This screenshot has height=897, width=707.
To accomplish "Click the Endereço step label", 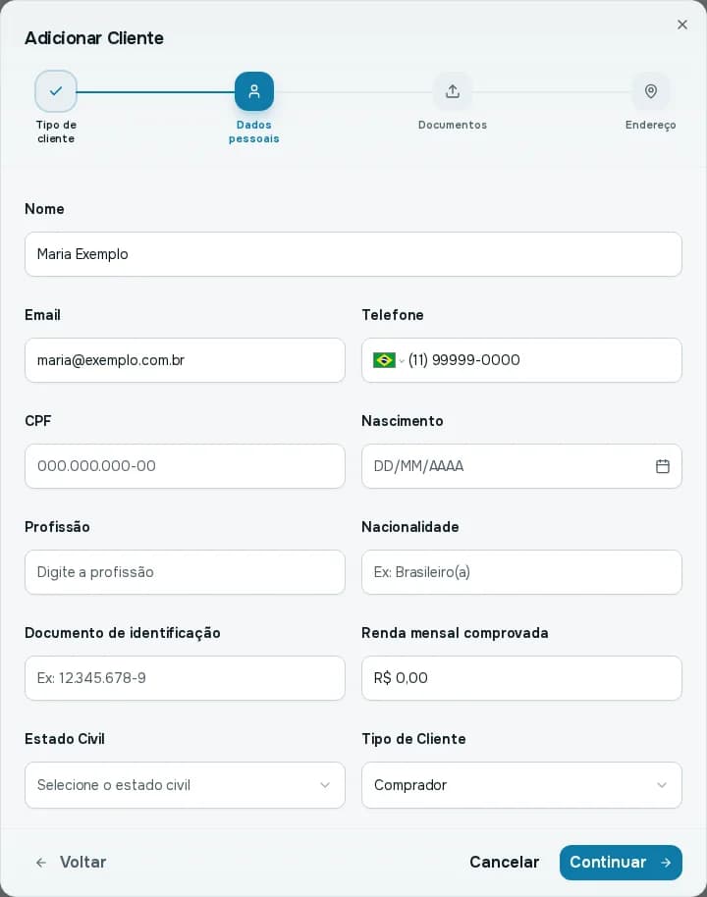I will tap(650, 125).
